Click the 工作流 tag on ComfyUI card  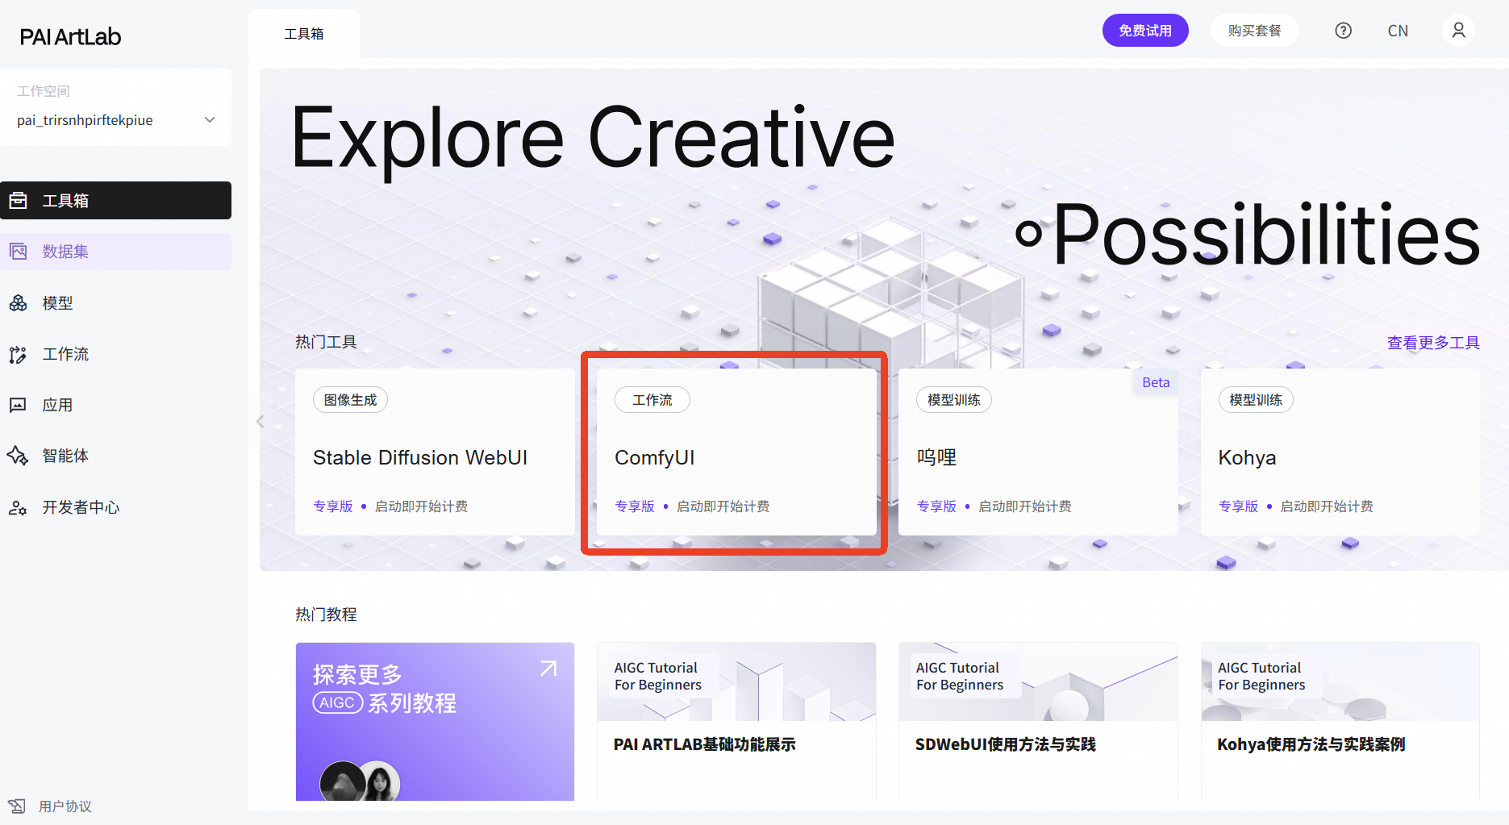(x=652, y=400)
